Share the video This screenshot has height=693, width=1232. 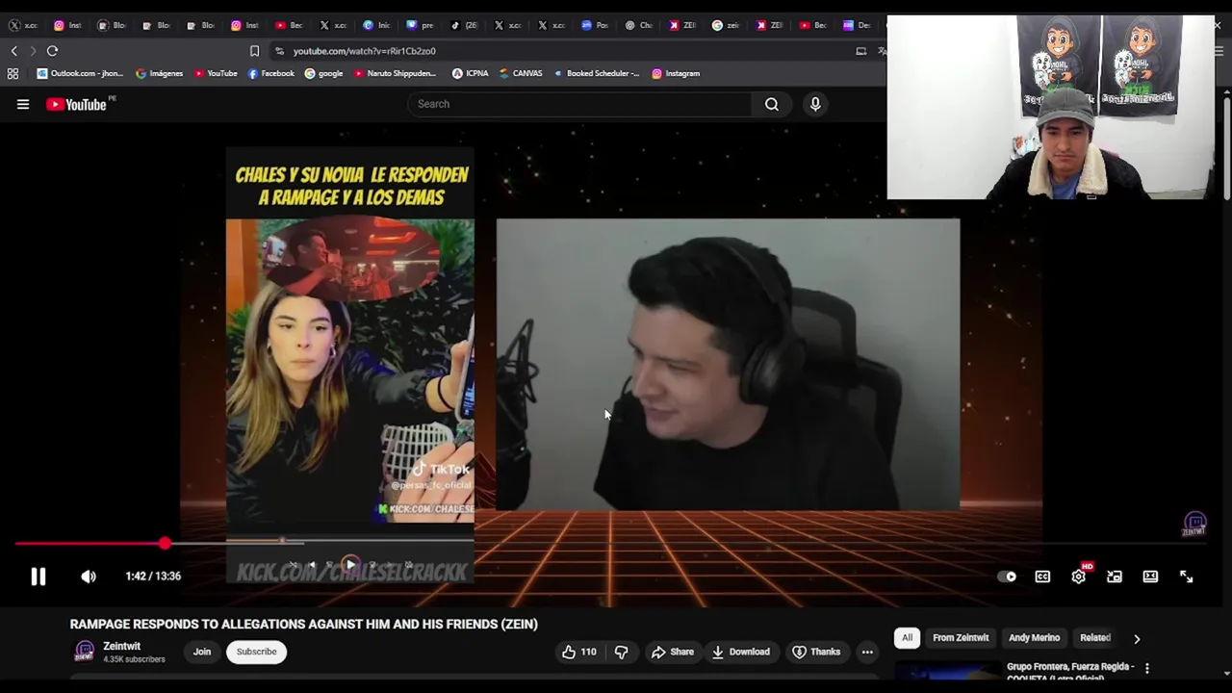coord(672,652)
